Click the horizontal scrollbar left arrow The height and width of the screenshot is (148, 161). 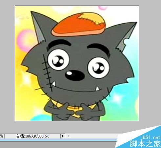point(69,136)
